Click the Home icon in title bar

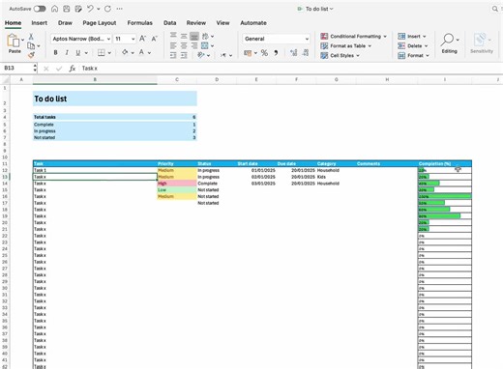pos(55,9)
